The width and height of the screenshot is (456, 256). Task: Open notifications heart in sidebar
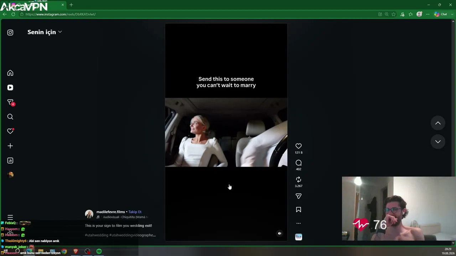point(10,131)
